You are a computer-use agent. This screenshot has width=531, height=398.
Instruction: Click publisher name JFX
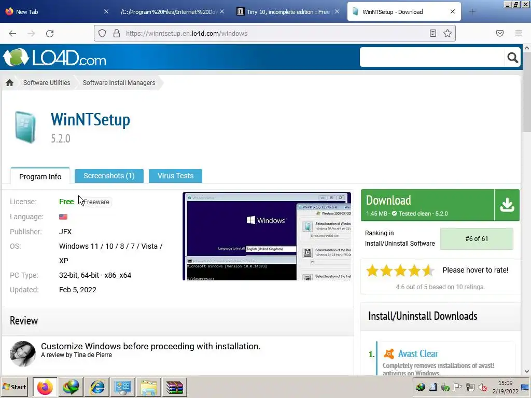tap(65, 232)
